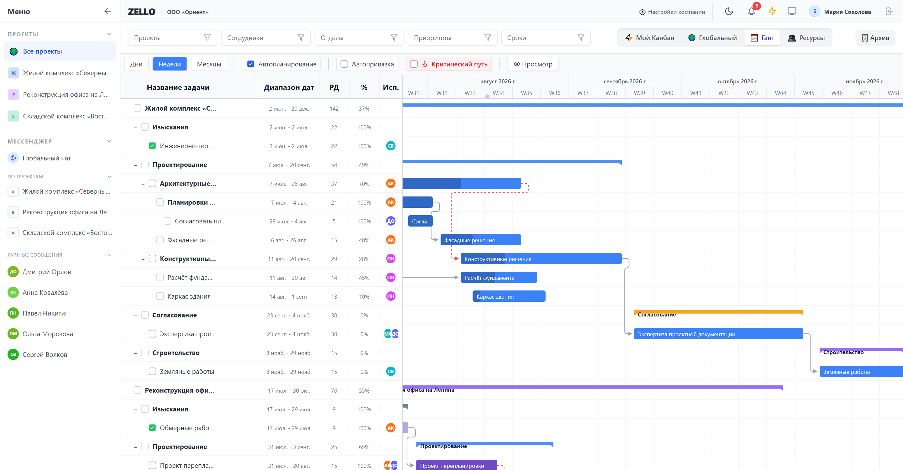Click the Экспертиза проектной документации bar

click(718, 334)
